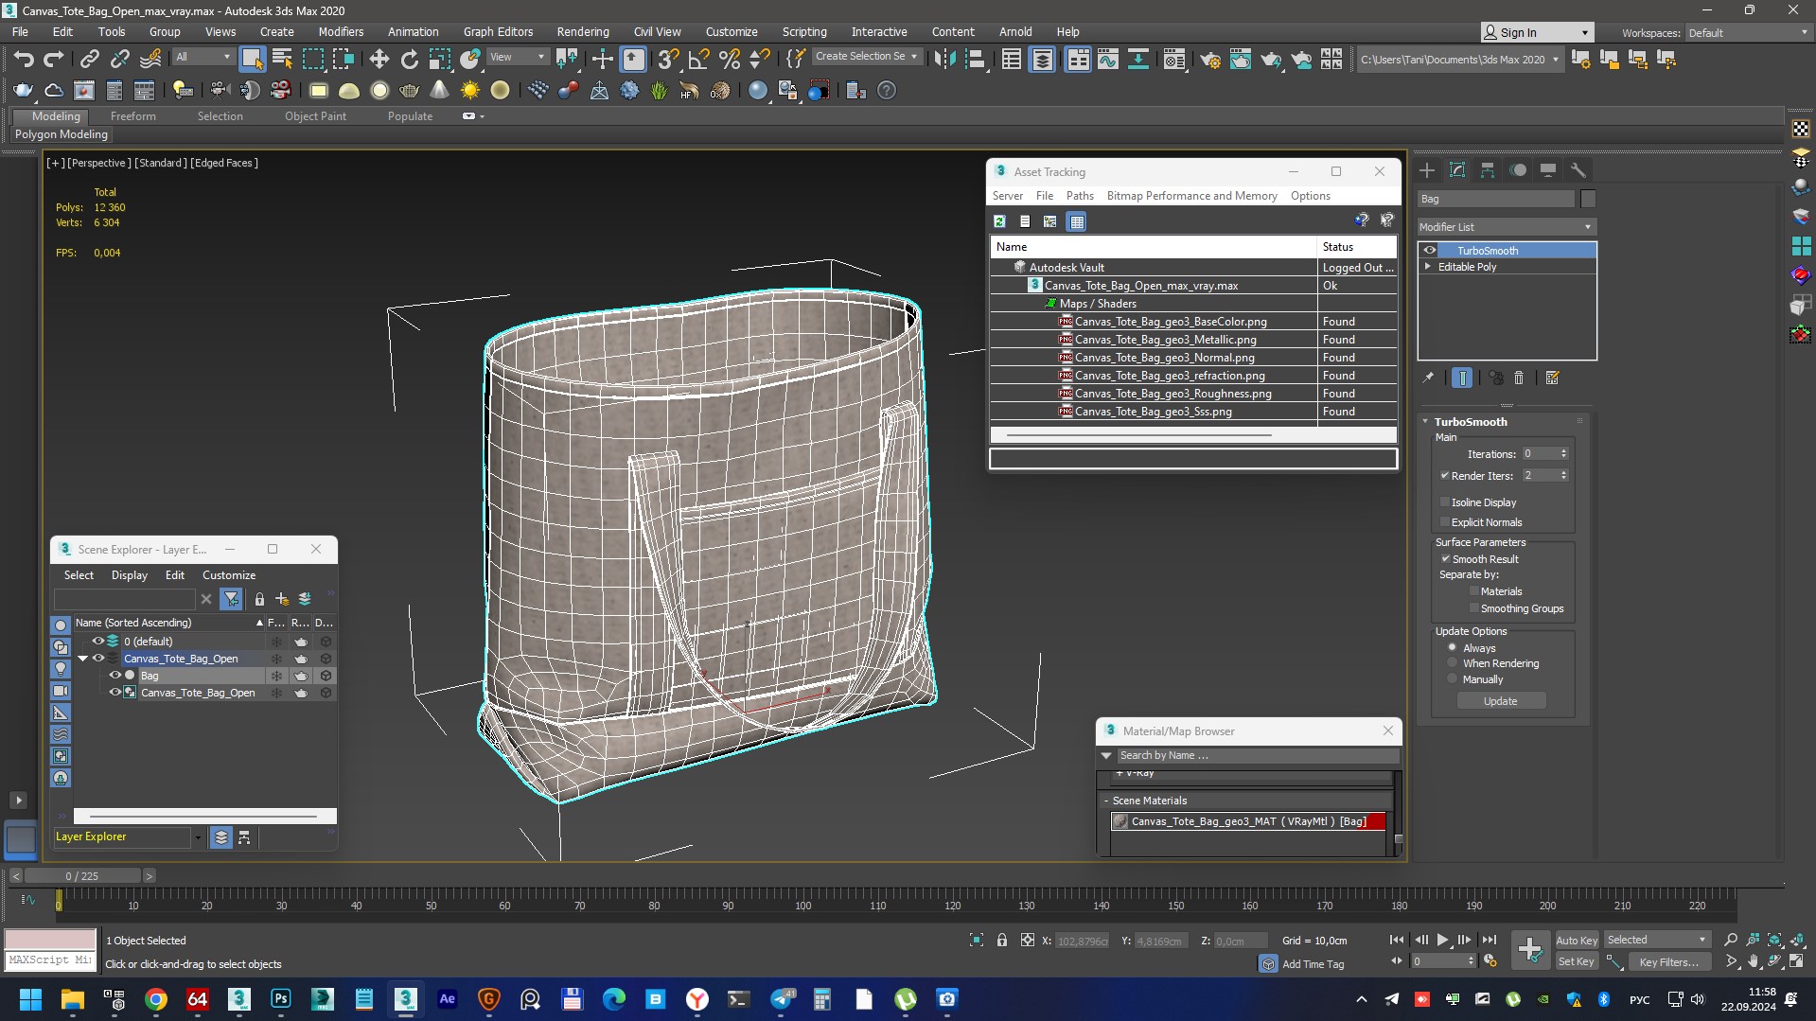Adjust the Iterations spinner arrows
The height and width of the screenshot is (1021, 1816).
1563,454
